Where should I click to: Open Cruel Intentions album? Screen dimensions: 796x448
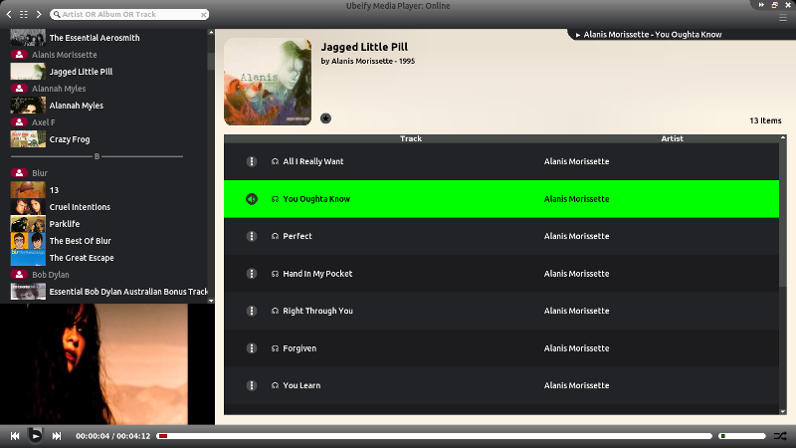point(80,207)
